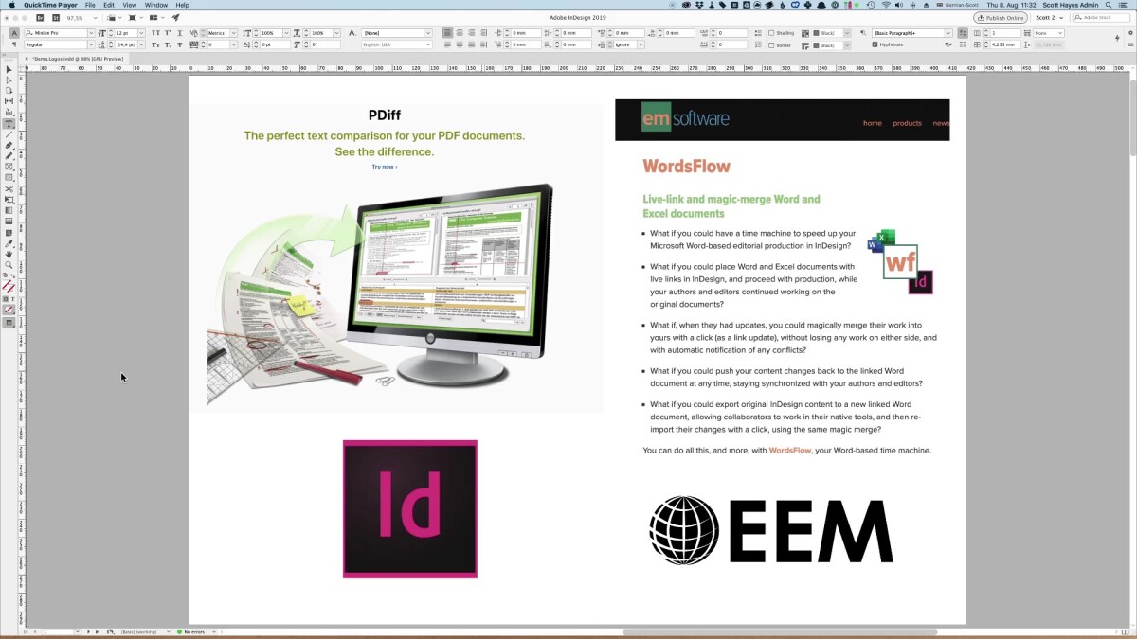Enable the Shading checkbox
The height and width of the screenshot is (639, 1137).
coord(771,33)
